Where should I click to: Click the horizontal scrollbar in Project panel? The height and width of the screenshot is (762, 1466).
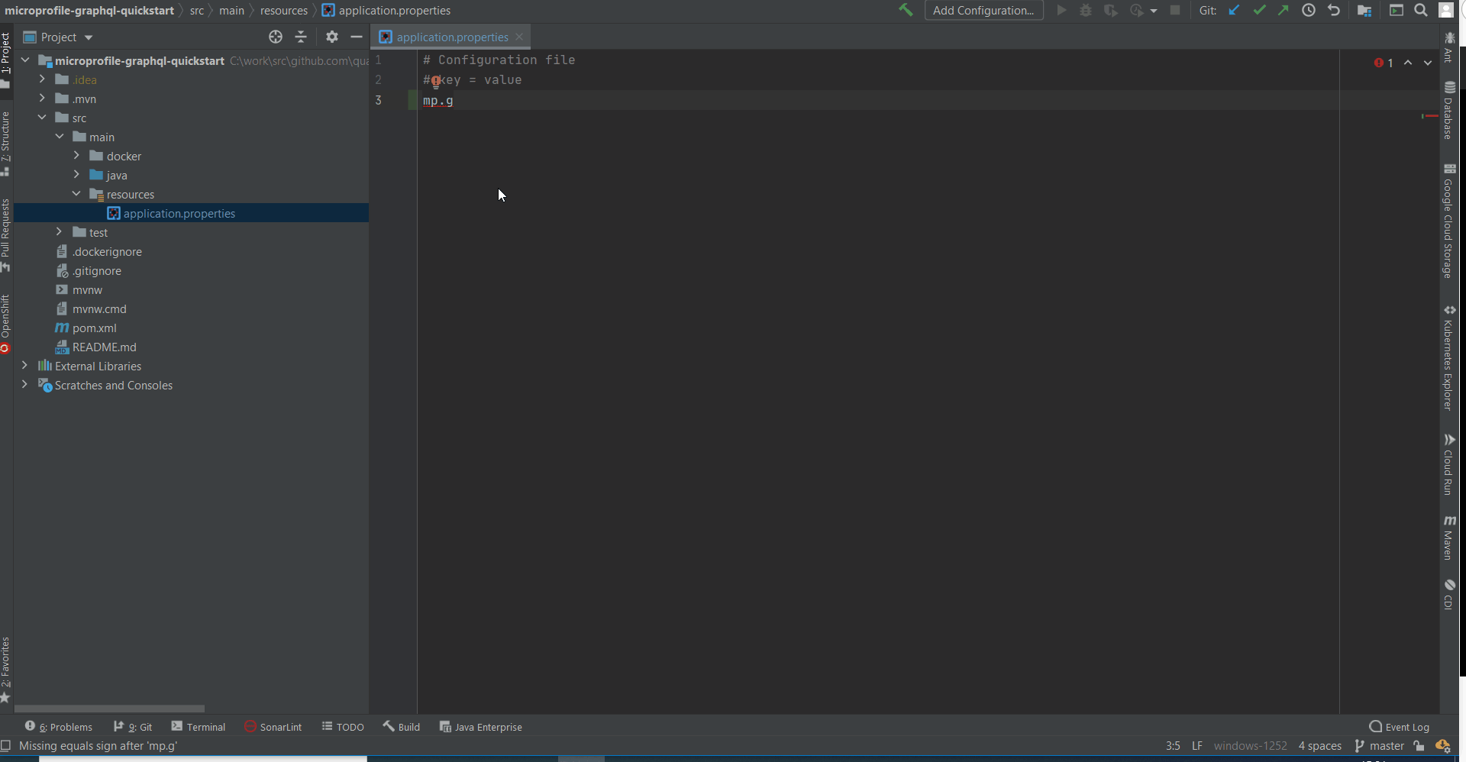(109, 708)
